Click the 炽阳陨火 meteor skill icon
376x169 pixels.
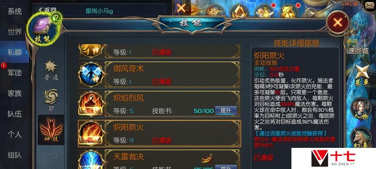click(x=91, y=133)
